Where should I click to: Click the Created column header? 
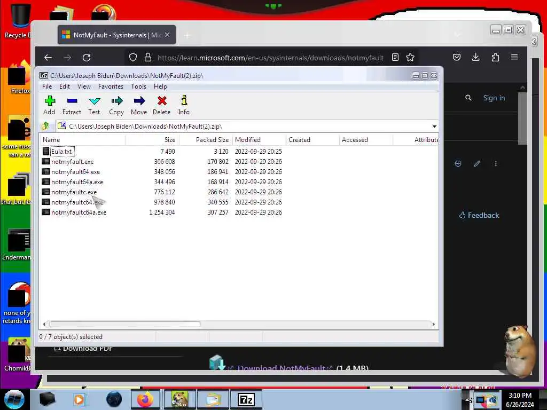pyautogui.click(x=312, y=140)
